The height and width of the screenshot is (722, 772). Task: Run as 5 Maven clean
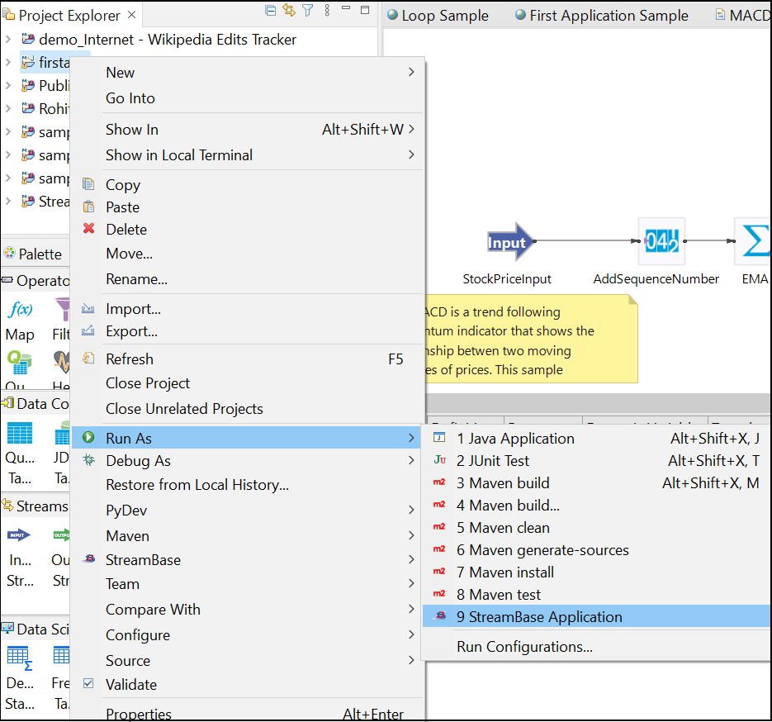coord(597,528)
